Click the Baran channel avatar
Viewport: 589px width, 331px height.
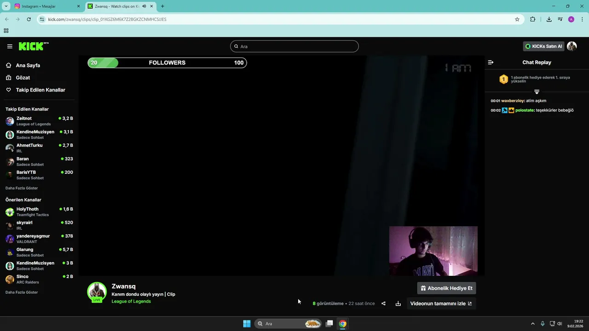[x=10, y=161]
